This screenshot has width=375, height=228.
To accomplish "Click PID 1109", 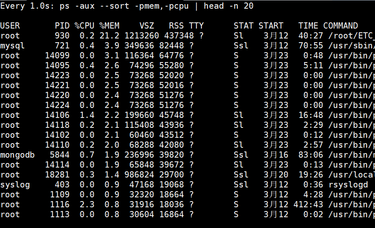I will click(60, 194).
